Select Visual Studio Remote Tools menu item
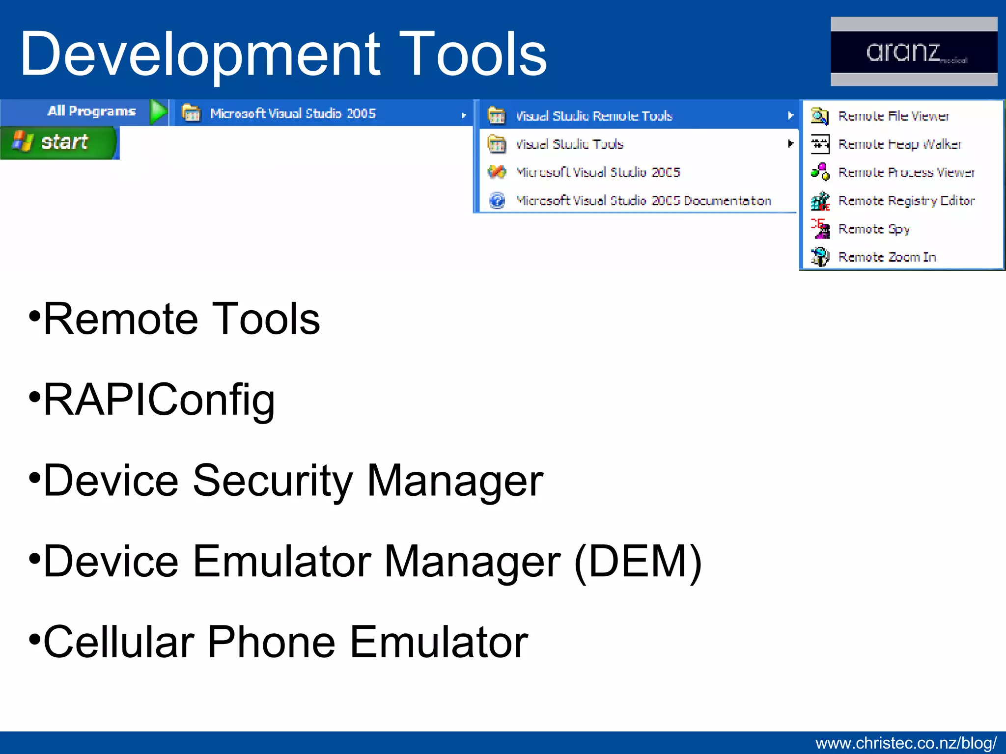Viewport: 1006px width, 754px height. (x=639, y=116)
